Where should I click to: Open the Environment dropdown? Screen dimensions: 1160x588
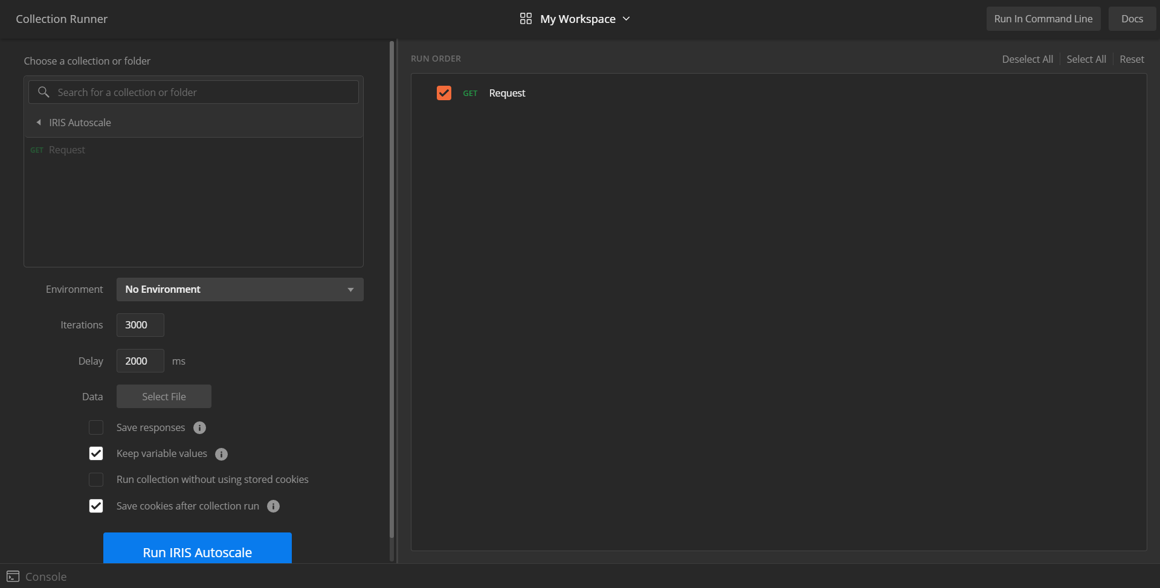pyautogui.click(x=240, y=290)
